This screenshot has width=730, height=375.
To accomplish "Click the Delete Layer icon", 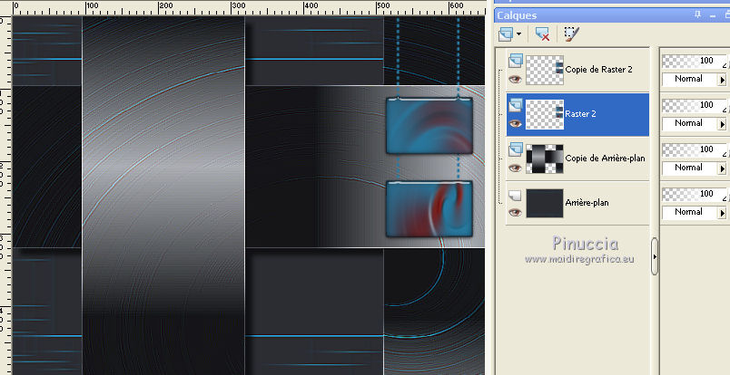I will click(x=542, y=34).
